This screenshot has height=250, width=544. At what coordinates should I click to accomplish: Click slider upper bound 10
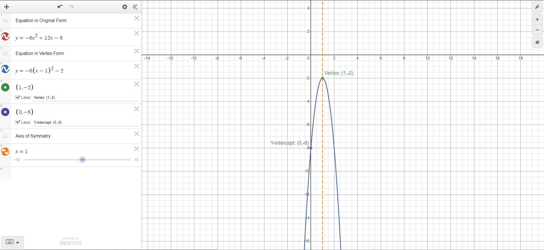pos(137,160)
